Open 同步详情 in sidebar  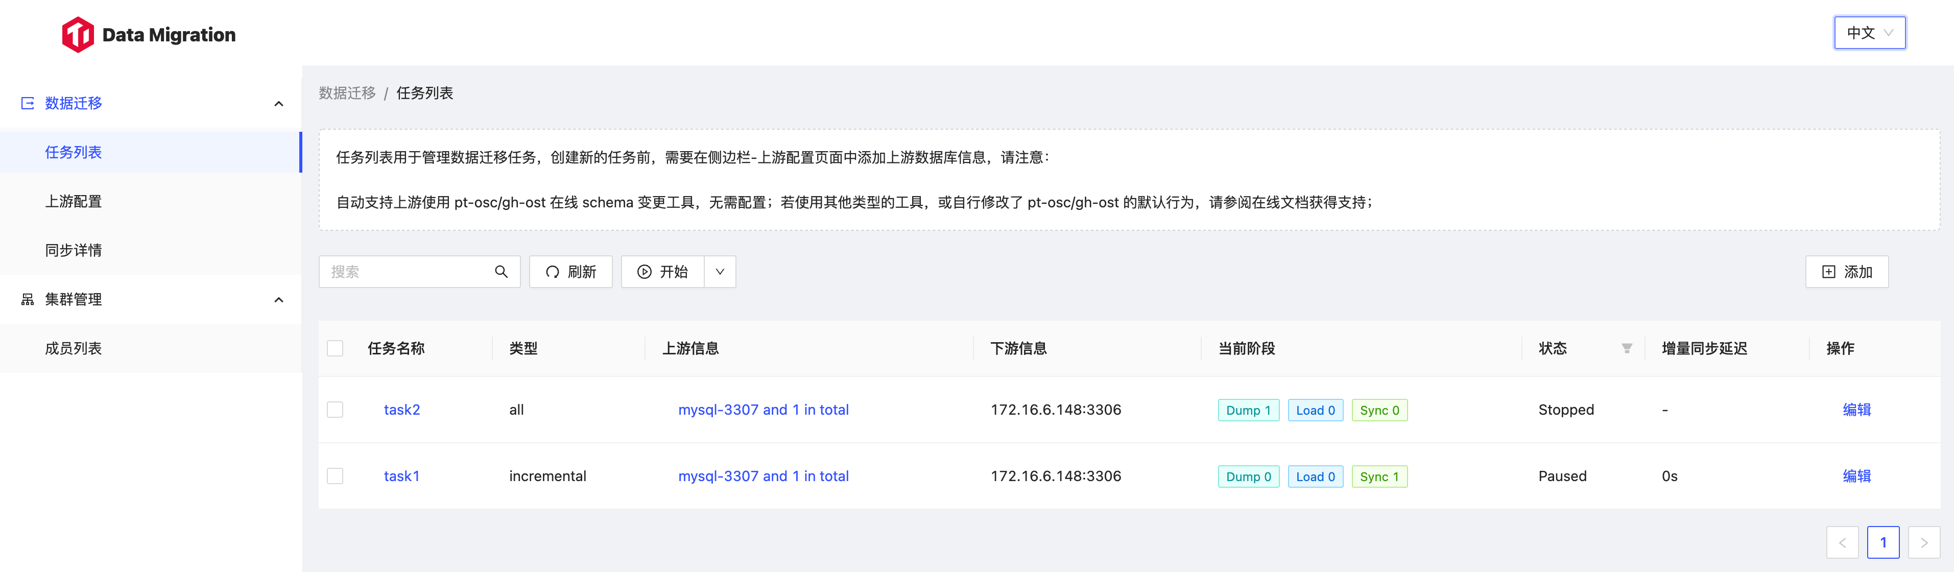[74, 250]
